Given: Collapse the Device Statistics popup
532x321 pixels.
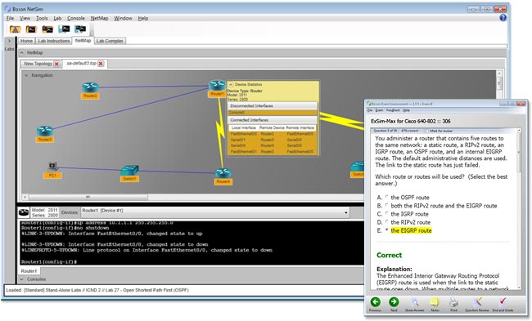Looking at the screenshot, I should (231, 84).
